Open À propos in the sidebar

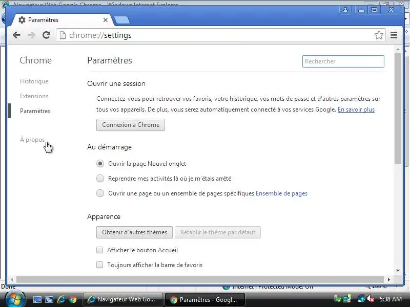tap(32, 140)
